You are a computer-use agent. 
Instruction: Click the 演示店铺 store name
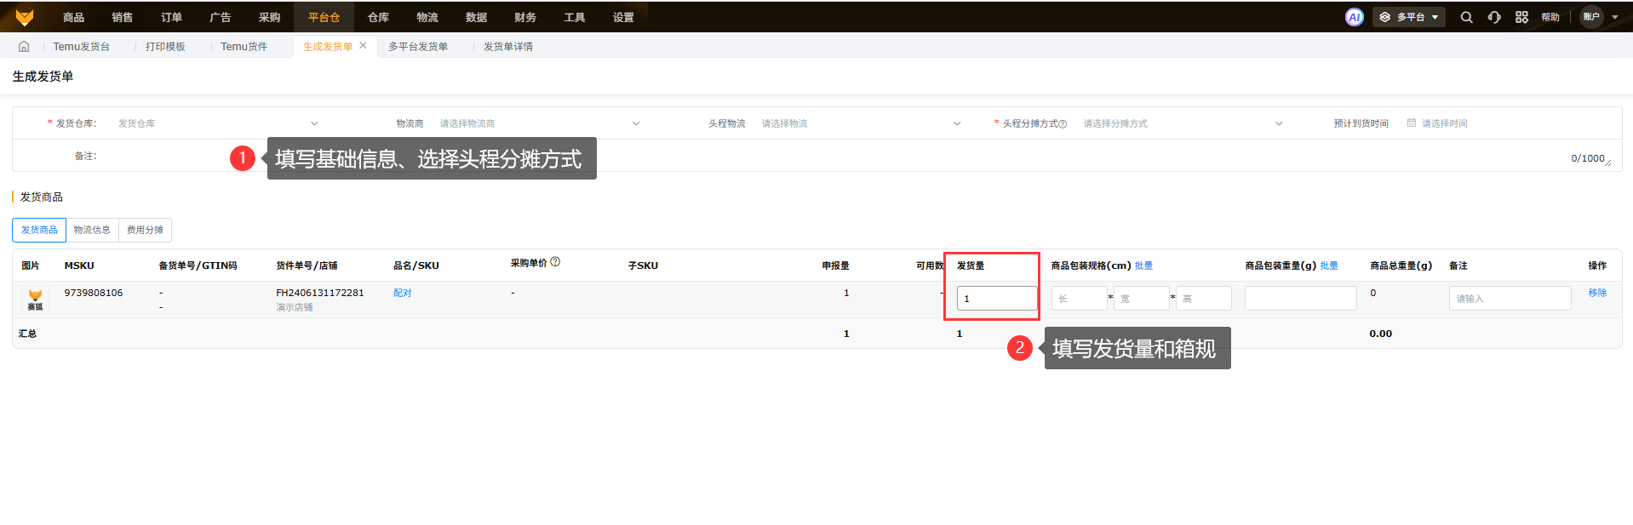click(295, 307)
